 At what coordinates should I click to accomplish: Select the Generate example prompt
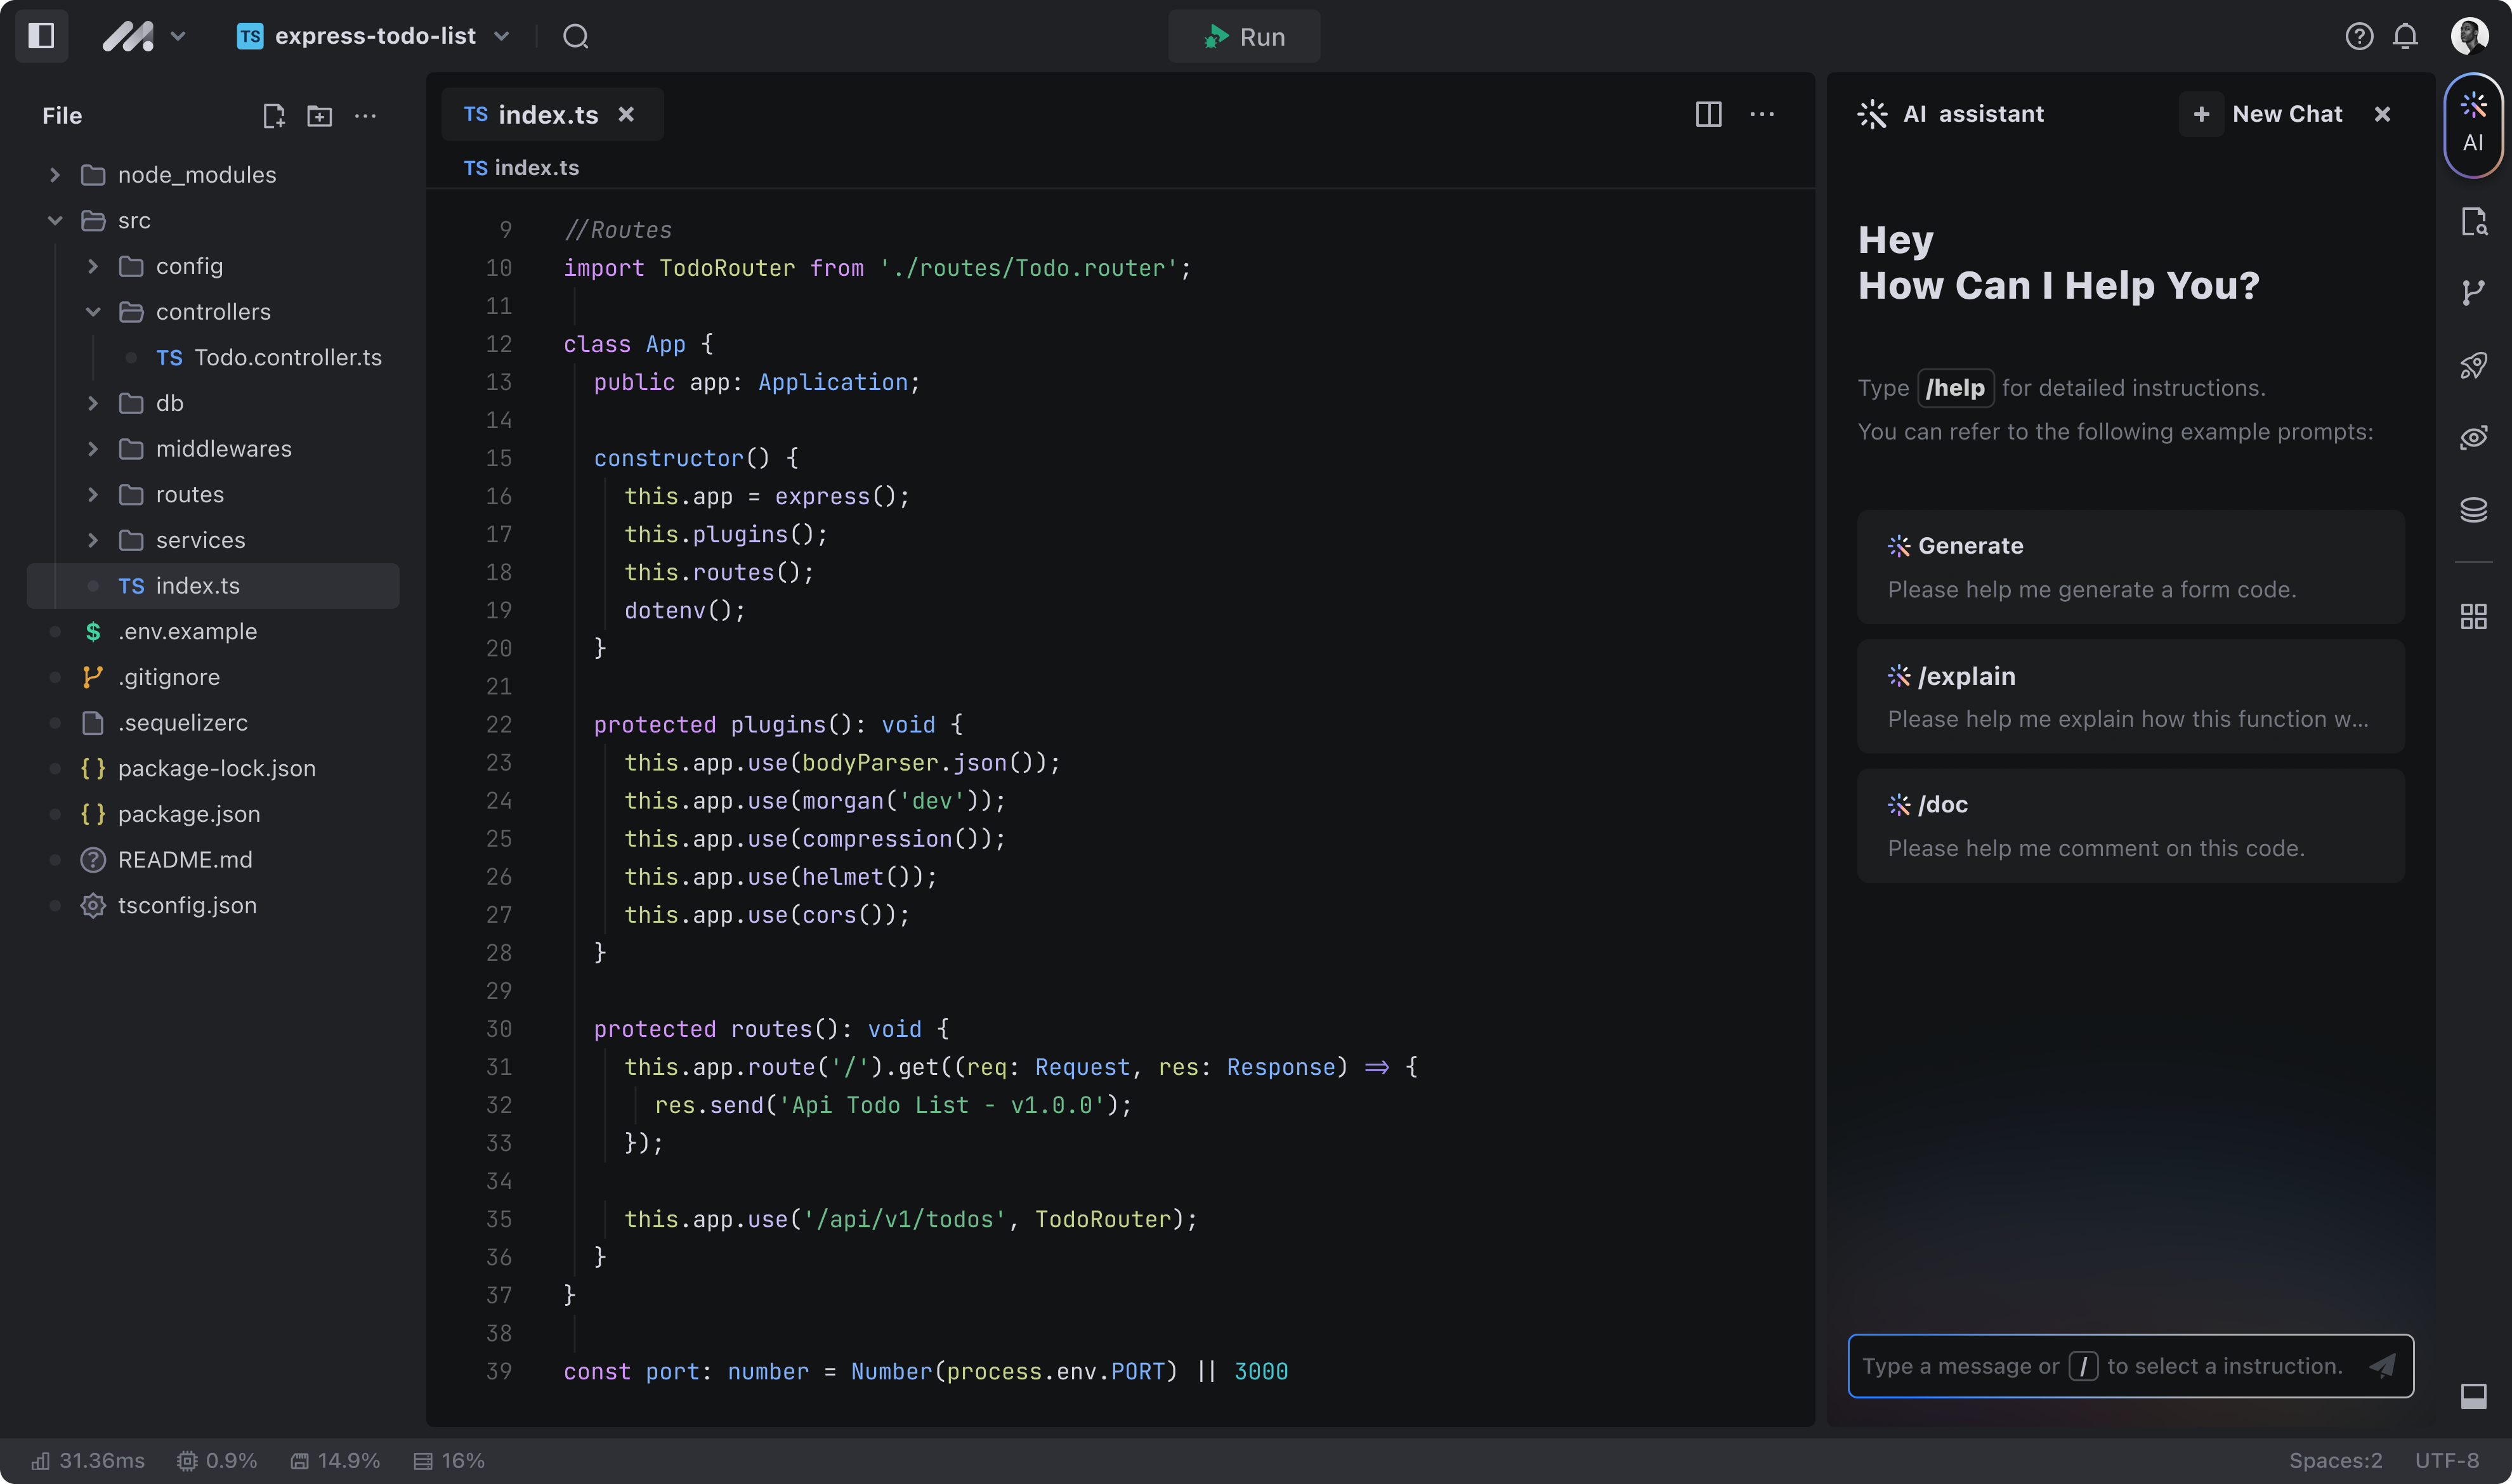coord(2130,567)
